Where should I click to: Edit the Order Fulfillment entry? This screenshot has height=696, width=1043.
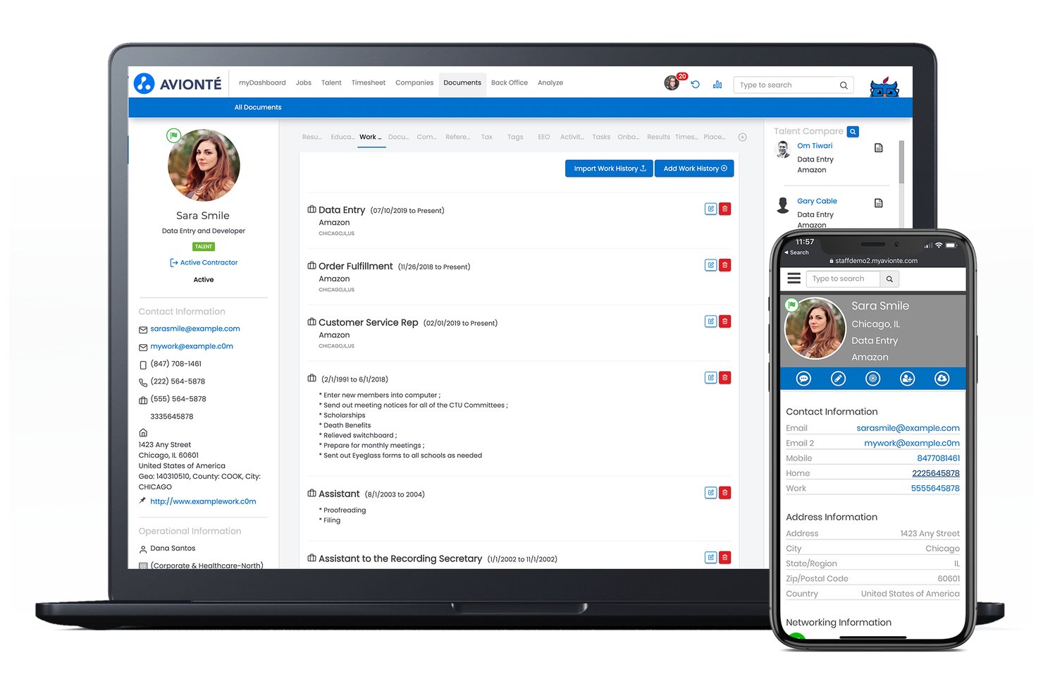tap(711, 265)
